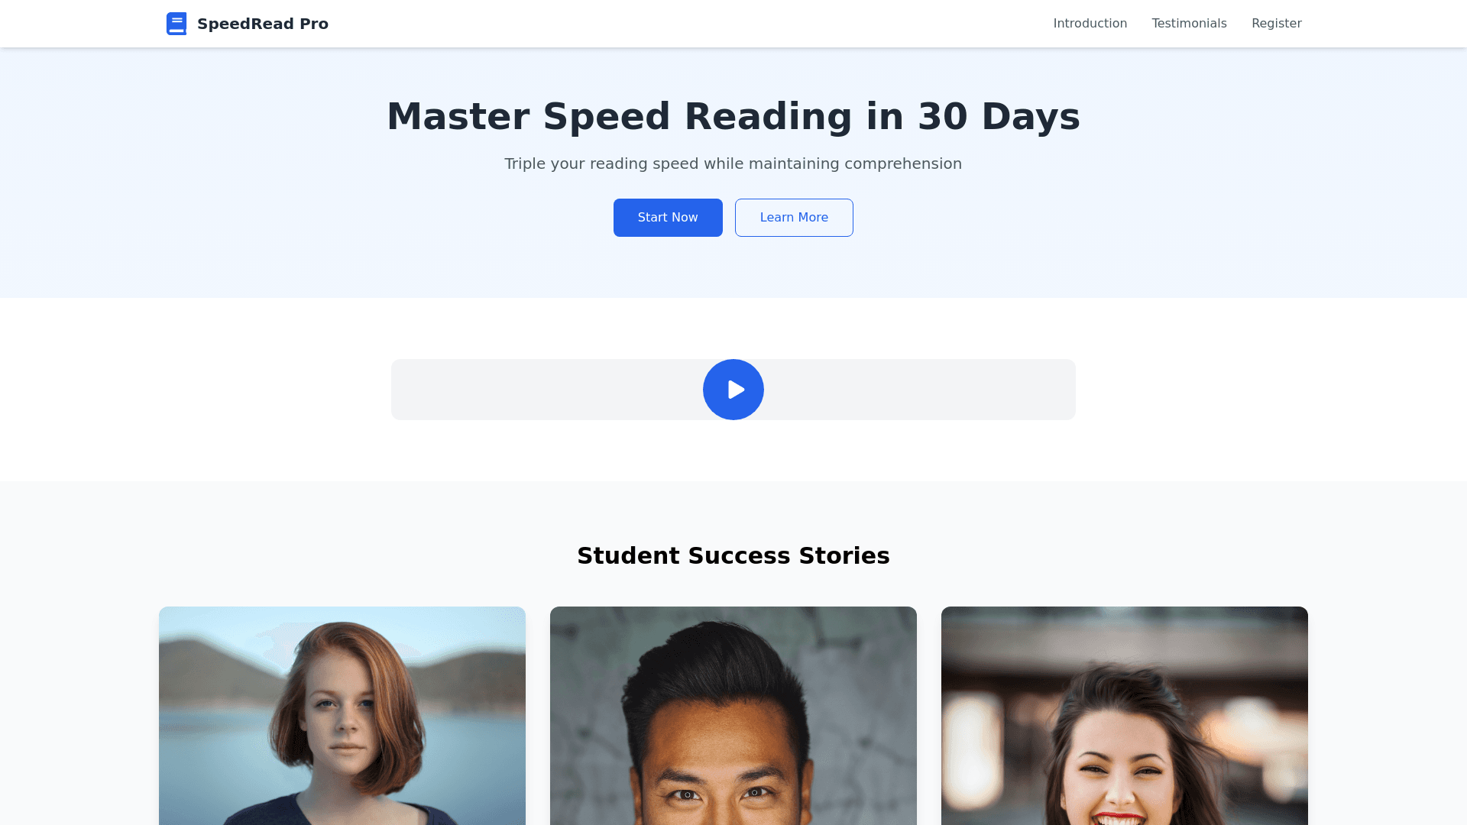This screenshot has width=1467, height=825.
Task: Select the SpeedRead Pro brand name
Action: [x=263, y=24]
